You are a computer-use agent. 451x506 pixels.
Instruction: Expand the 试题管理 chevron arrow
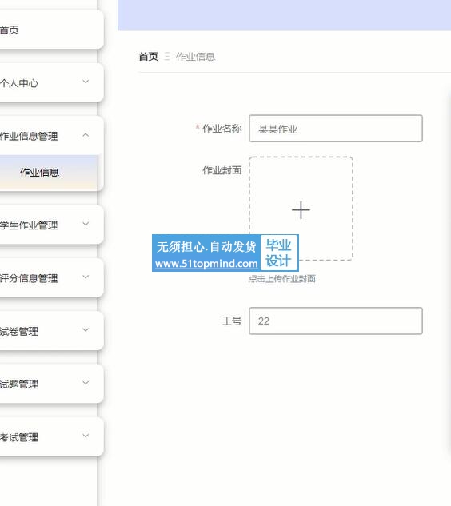pos(86,383)
